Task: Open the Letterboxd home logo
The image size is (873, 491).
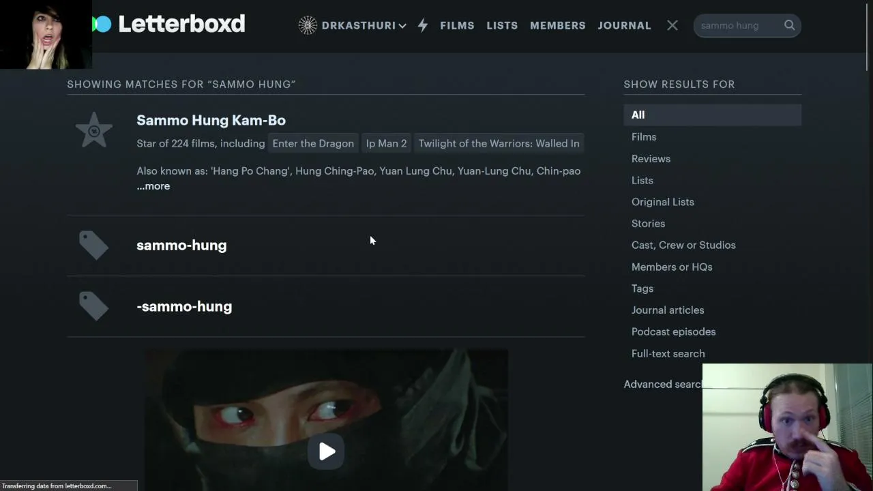Action: tap(168, 24)
